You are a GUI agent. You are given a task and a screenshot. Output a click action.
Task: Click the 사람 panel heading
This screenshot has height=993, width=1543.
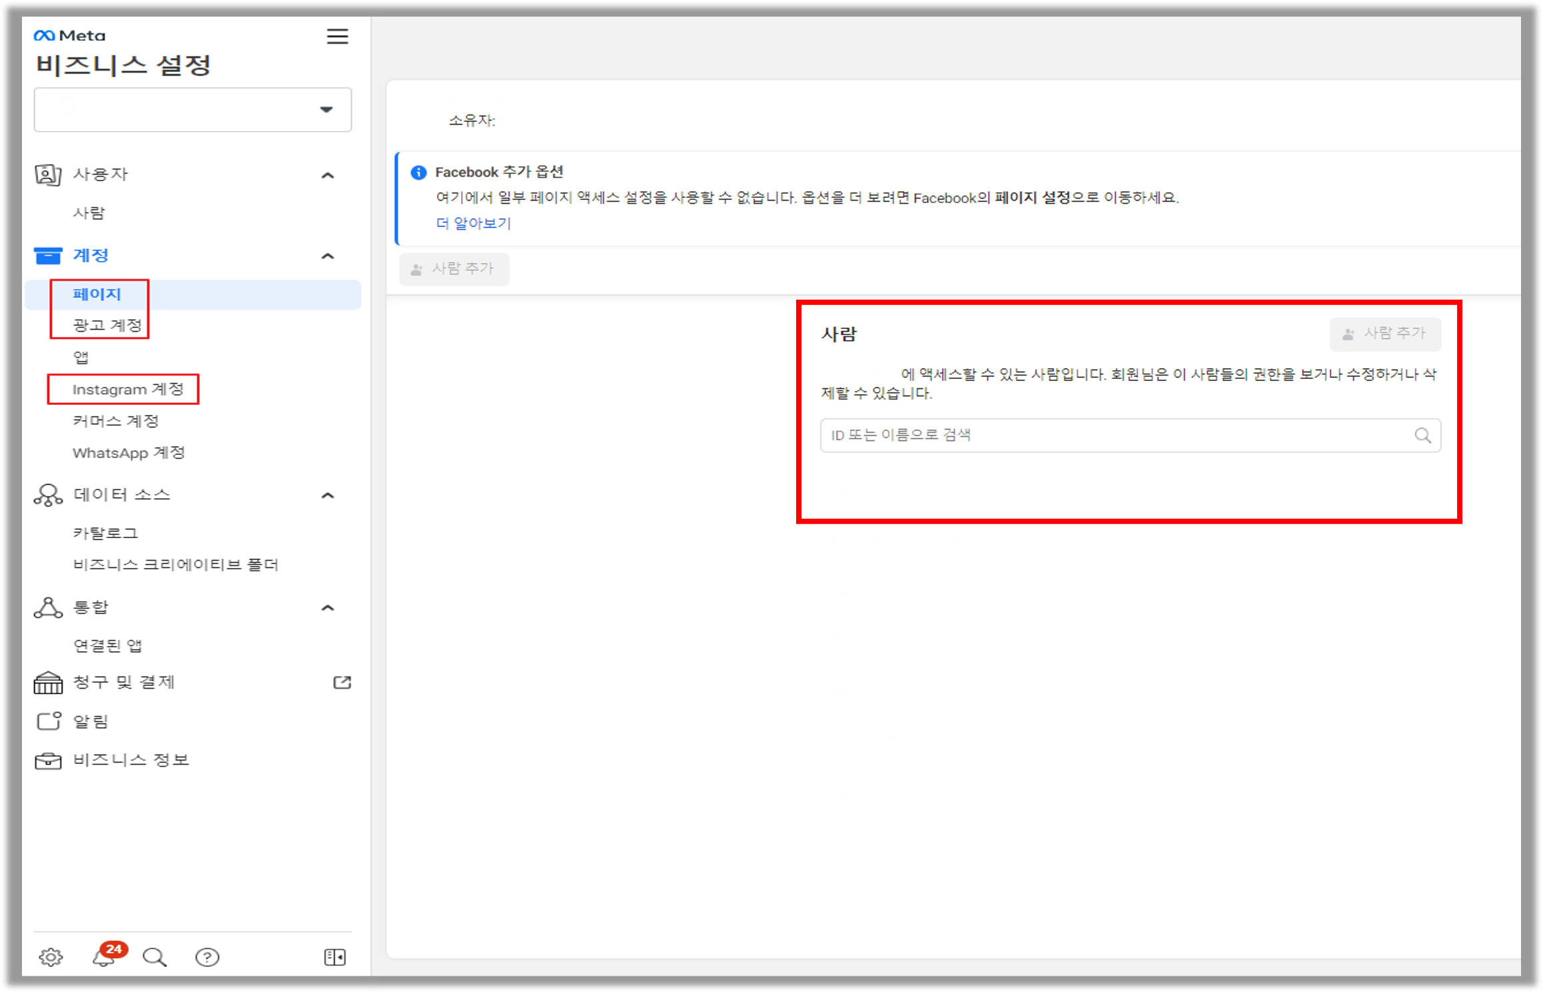839,334
